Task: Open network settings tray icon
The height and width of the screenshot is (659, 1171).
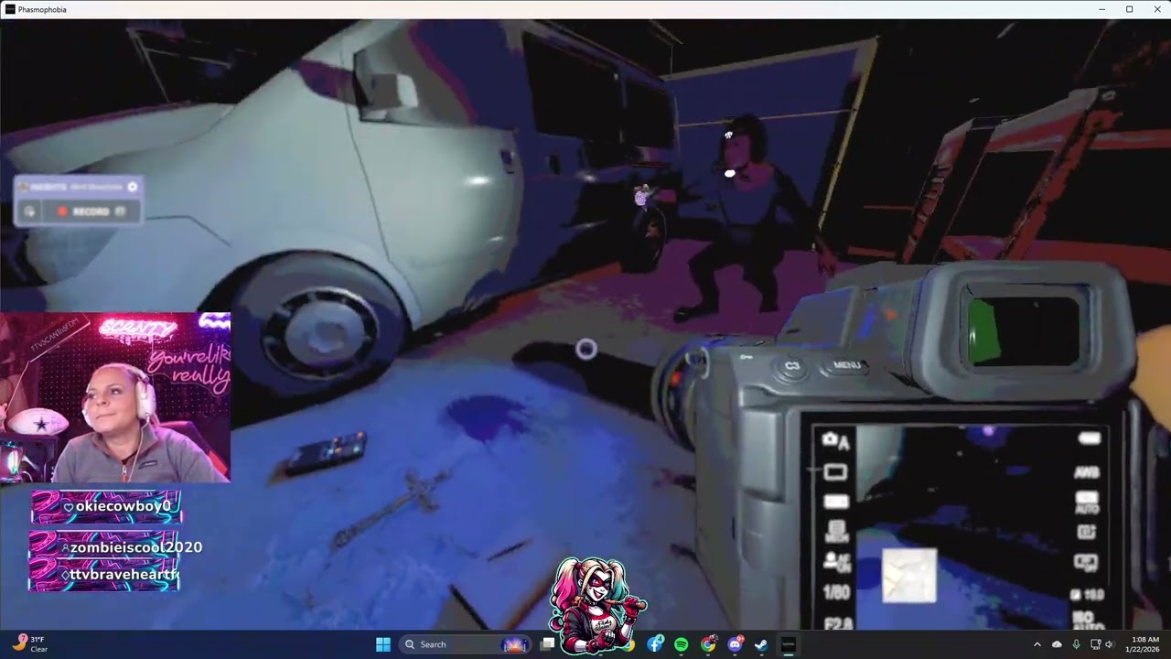Action: 1095,644
